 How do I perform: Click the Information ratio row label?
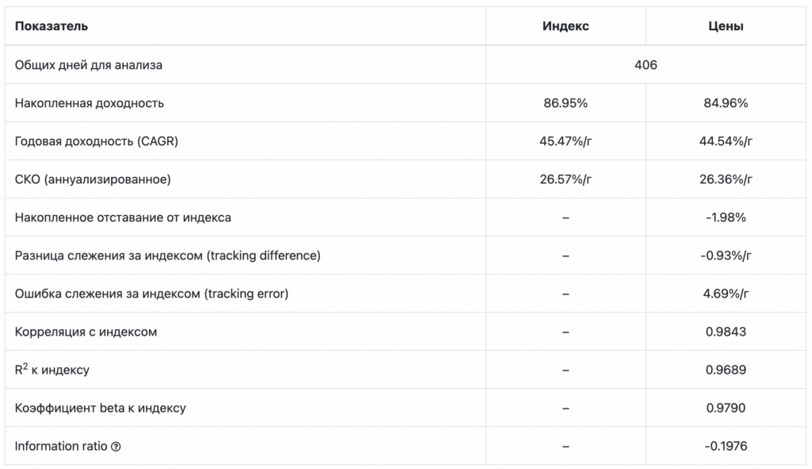coord(61,446)
